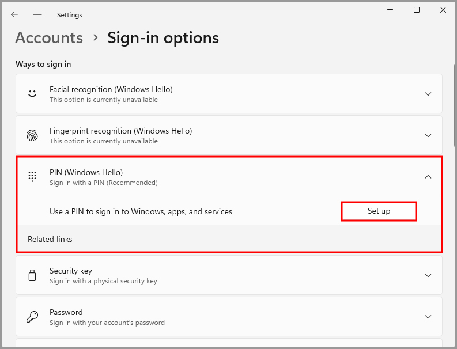Go back with the arrow icon
457x349 pixels.
[14, 14]
